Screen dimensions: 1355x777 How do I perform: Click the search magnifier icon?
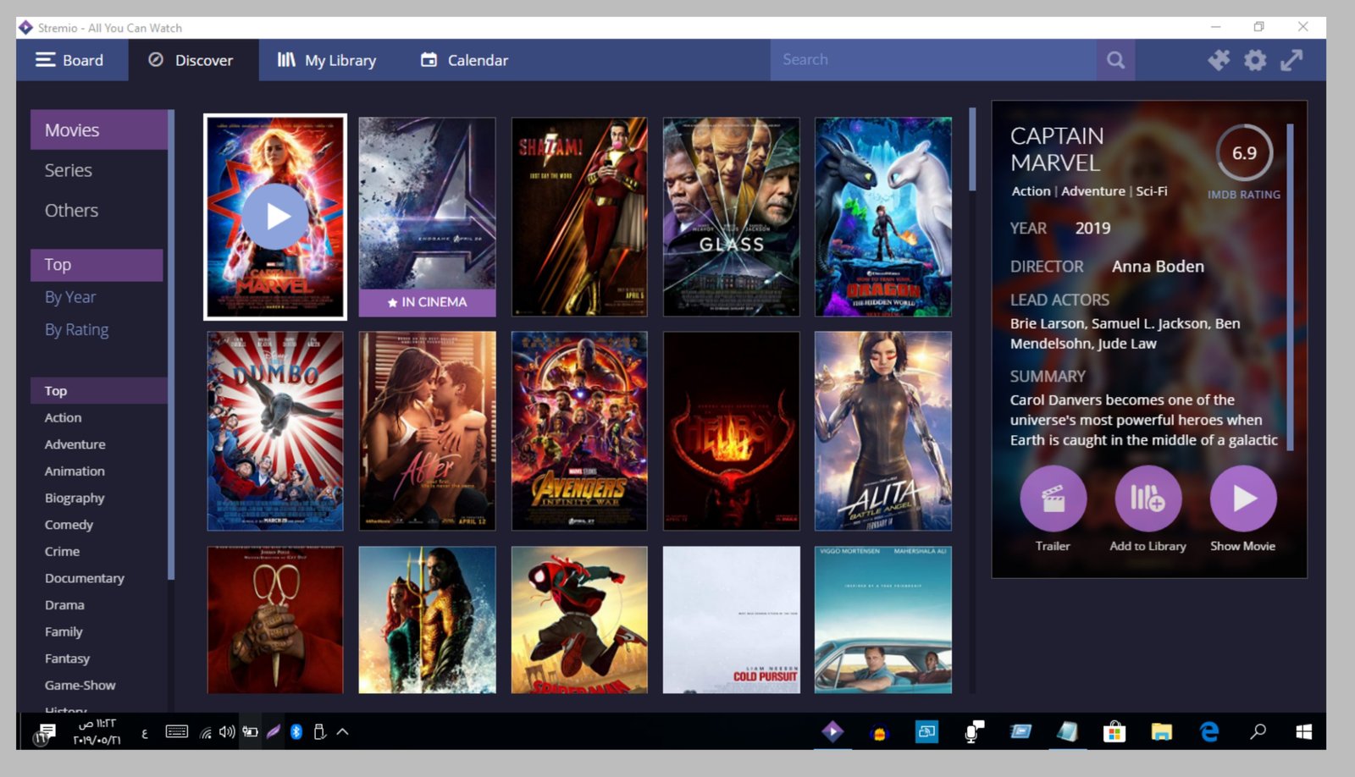coord(1115,60)
